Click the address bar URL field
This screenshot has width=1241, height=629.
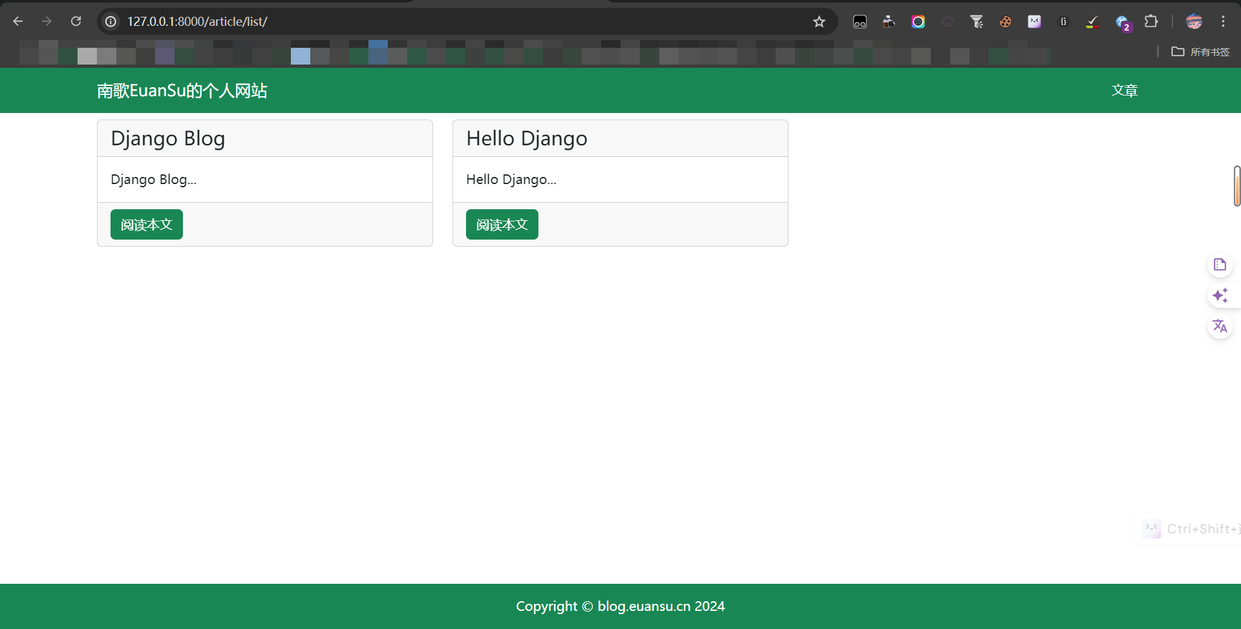click(452, 21)
